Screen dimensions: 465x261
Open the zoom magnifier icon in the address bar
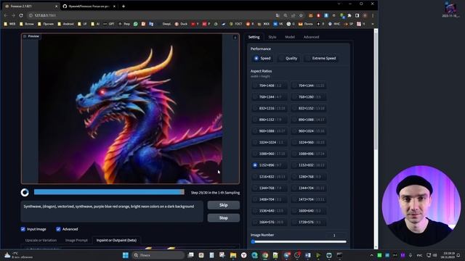coord(286,15)
